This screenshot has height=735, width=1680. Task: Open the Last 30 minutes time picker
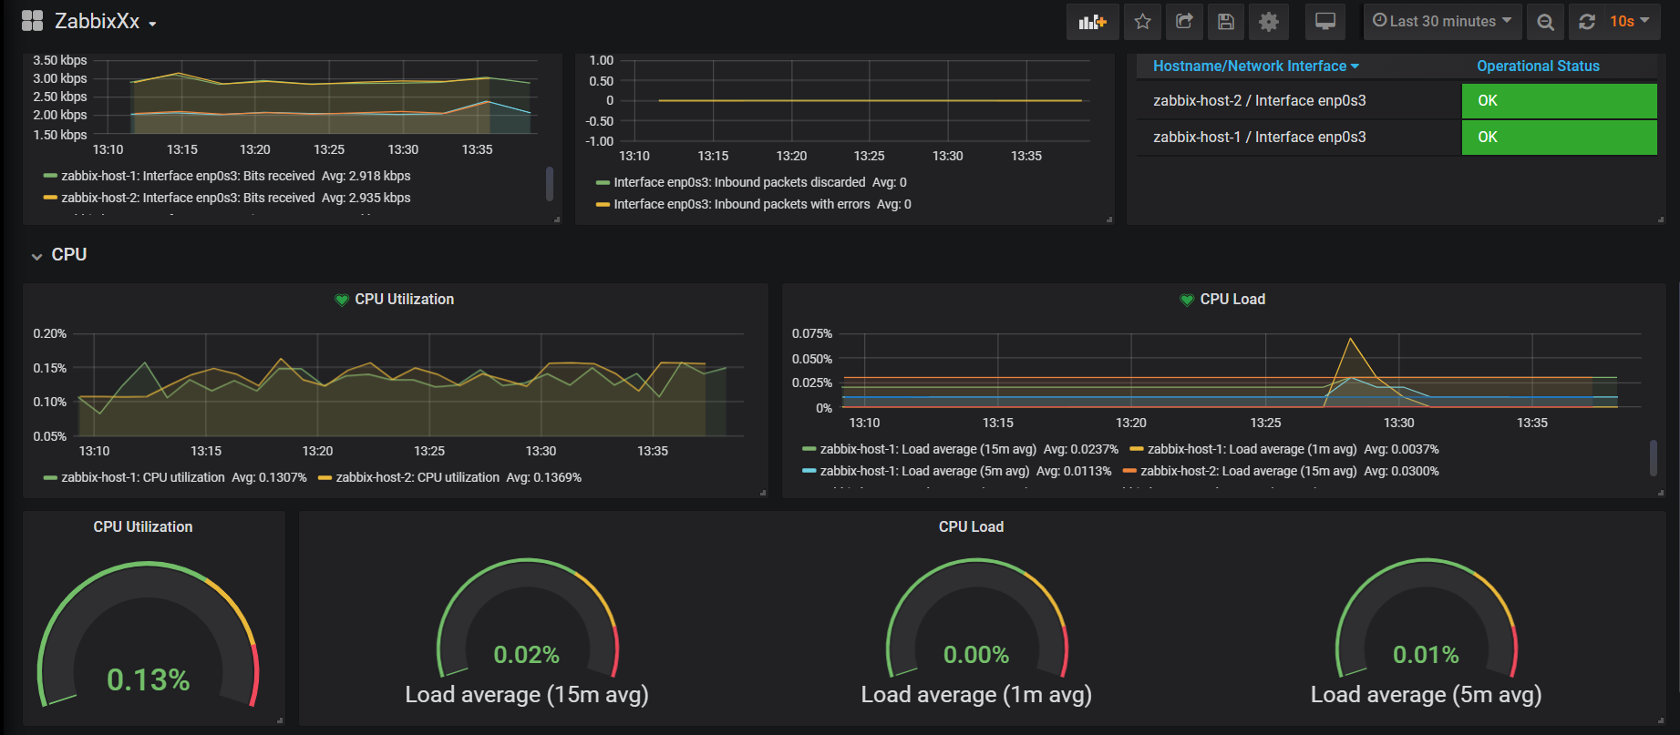tap(1442, 22)
